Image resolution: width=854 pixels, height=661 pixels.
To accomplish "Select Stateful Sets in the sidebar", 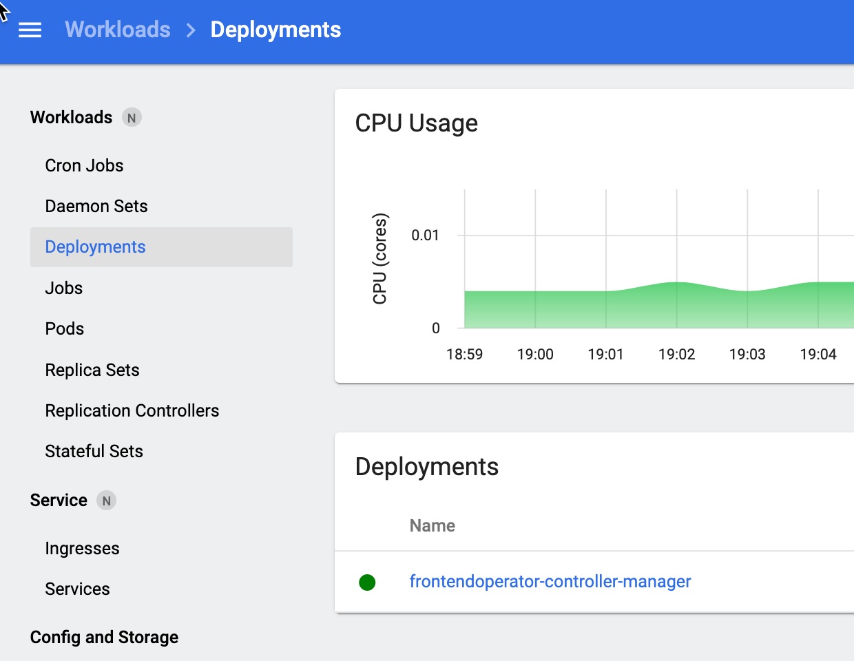I will pos(94,451).
